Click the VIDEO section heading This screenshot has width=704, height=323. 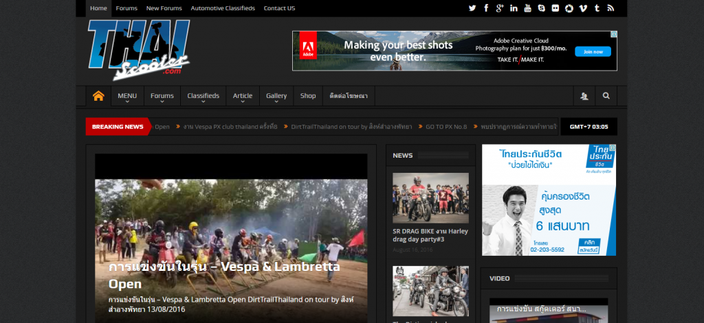(499, 278)
